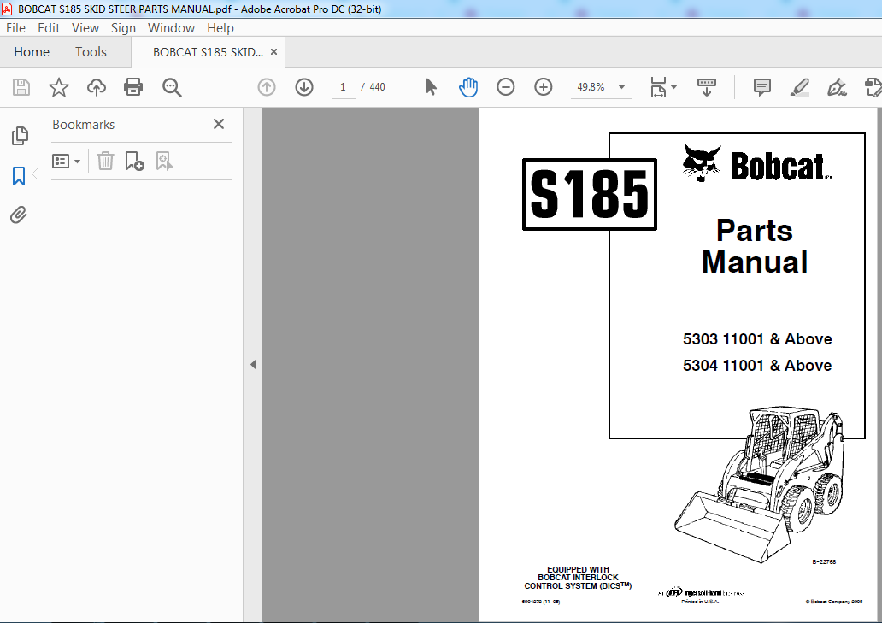Screen dimensions: 882x623
Task: Click the Bobcat logo on cover
Action: [x=756, y=163]
